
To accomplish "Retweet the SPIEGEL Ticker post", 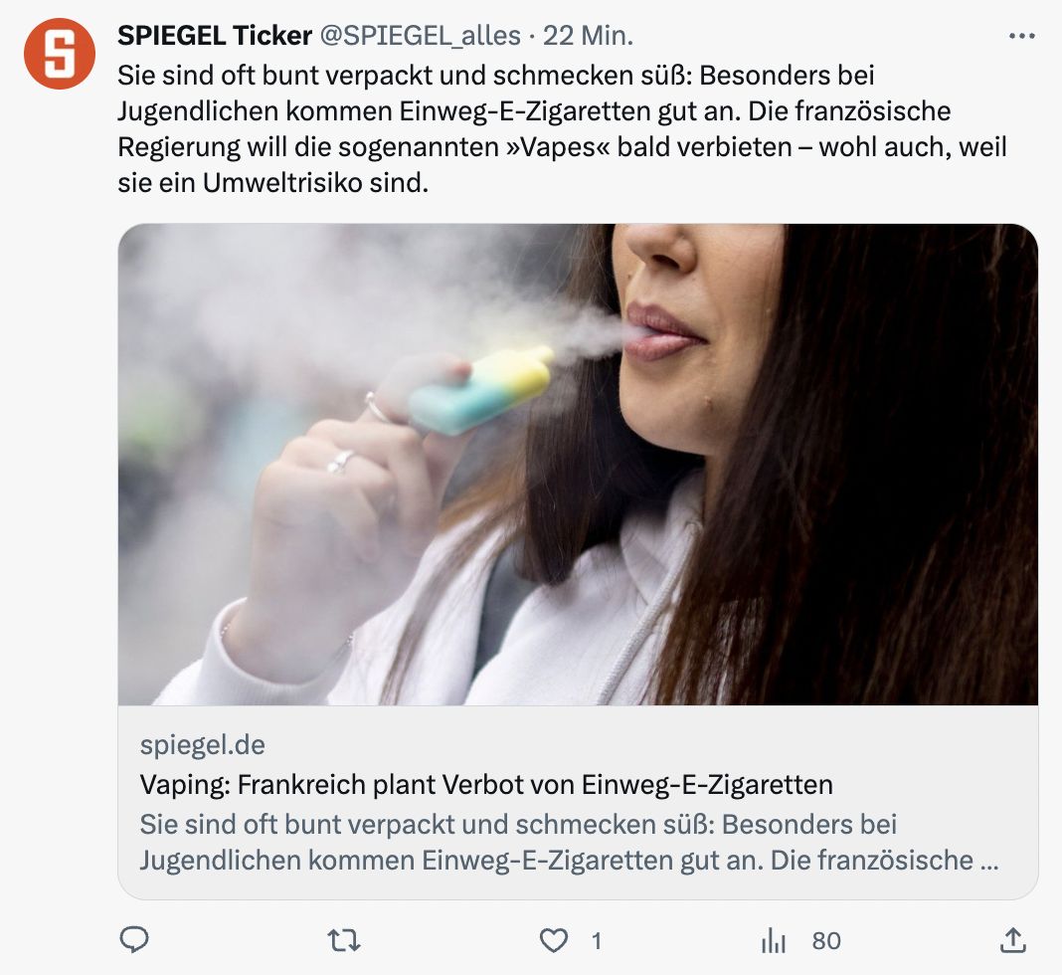I will coord(344,940).
